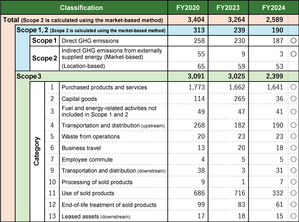The height and width of the screenshot is (222, 299).
Task: Select circle beside Employee commute row
Action: [293, 159]
